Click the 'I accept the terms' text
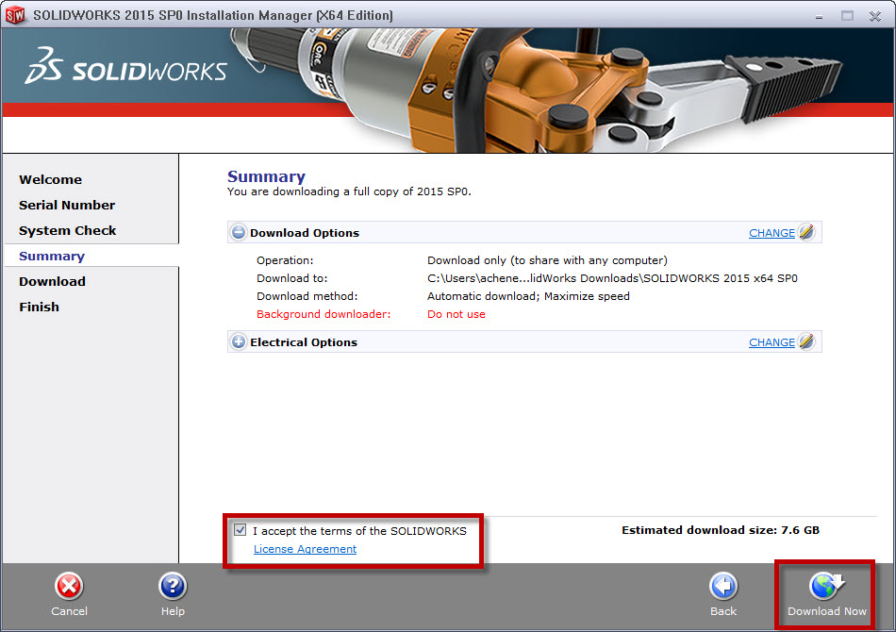 pyautogui.click(x=359, y=531)
